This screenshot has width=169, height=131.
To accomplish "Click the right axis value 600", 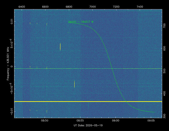I will coord(164,48).
